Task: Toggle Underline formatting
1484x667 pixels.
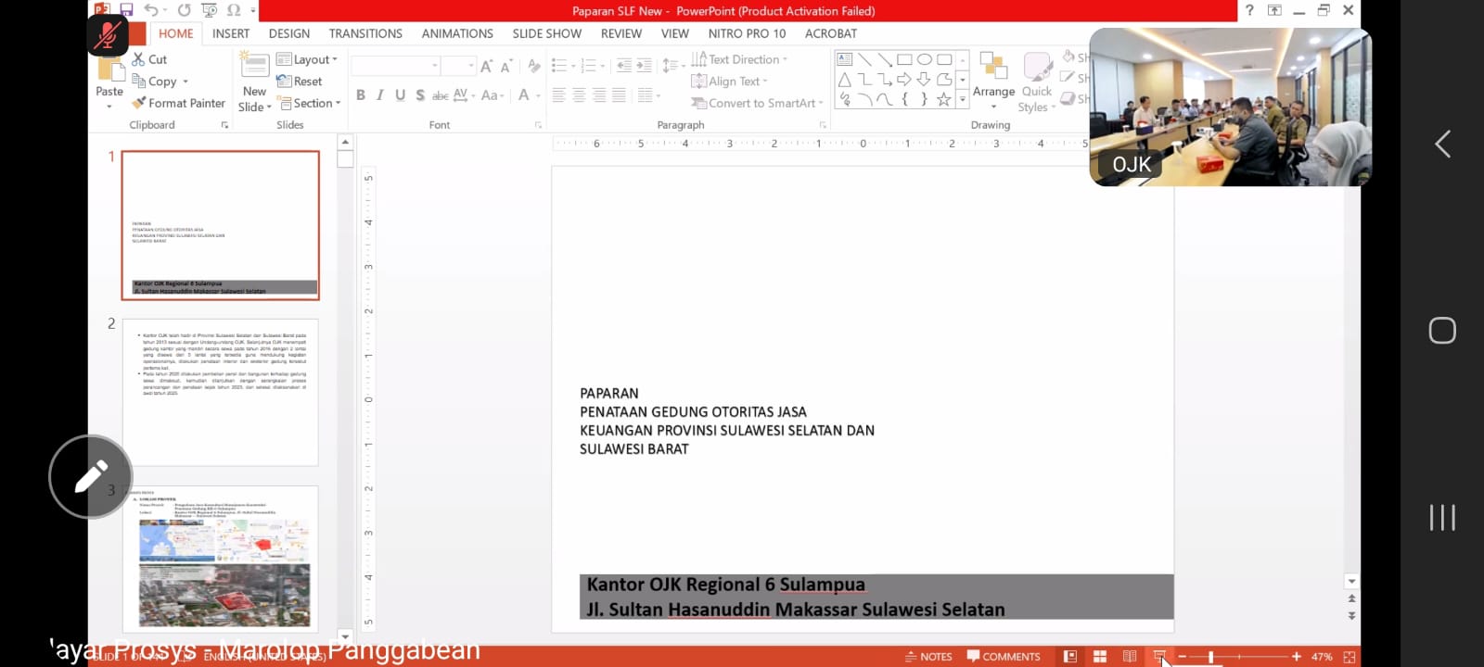Action: coord(400,94)
